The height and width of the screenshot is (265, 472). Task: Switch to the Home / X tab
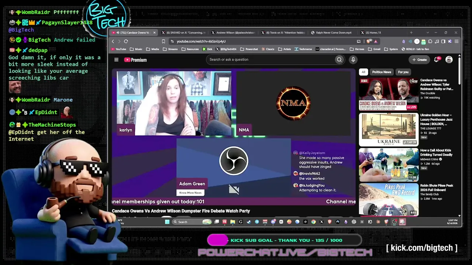pyautogui.click(x=382, y=33)
